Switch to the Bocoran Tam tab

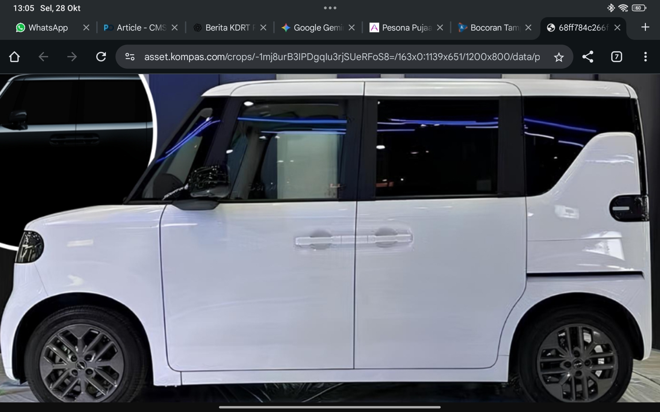pos(489,27)
